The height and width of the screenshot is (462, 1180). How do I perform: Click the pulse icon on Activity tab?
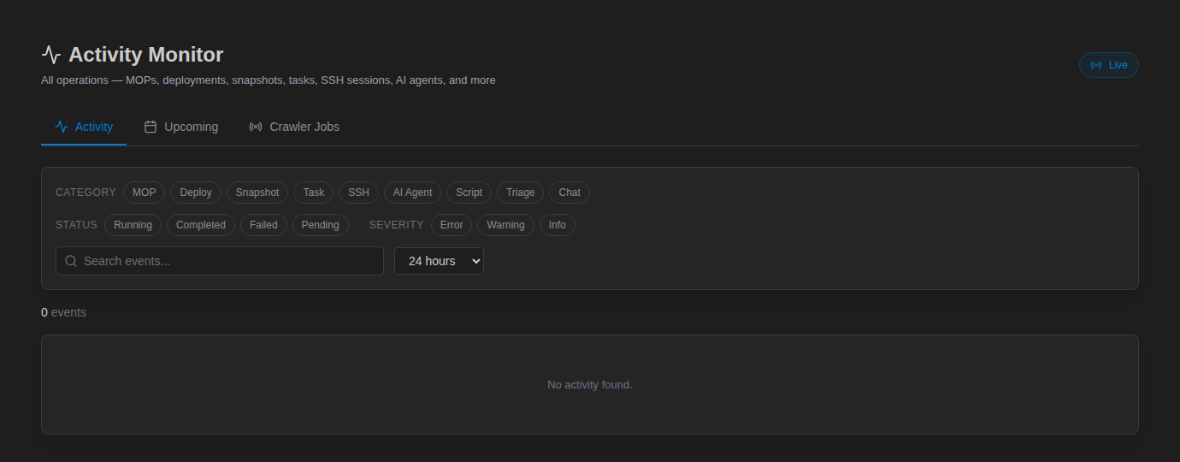click(62, 127)
